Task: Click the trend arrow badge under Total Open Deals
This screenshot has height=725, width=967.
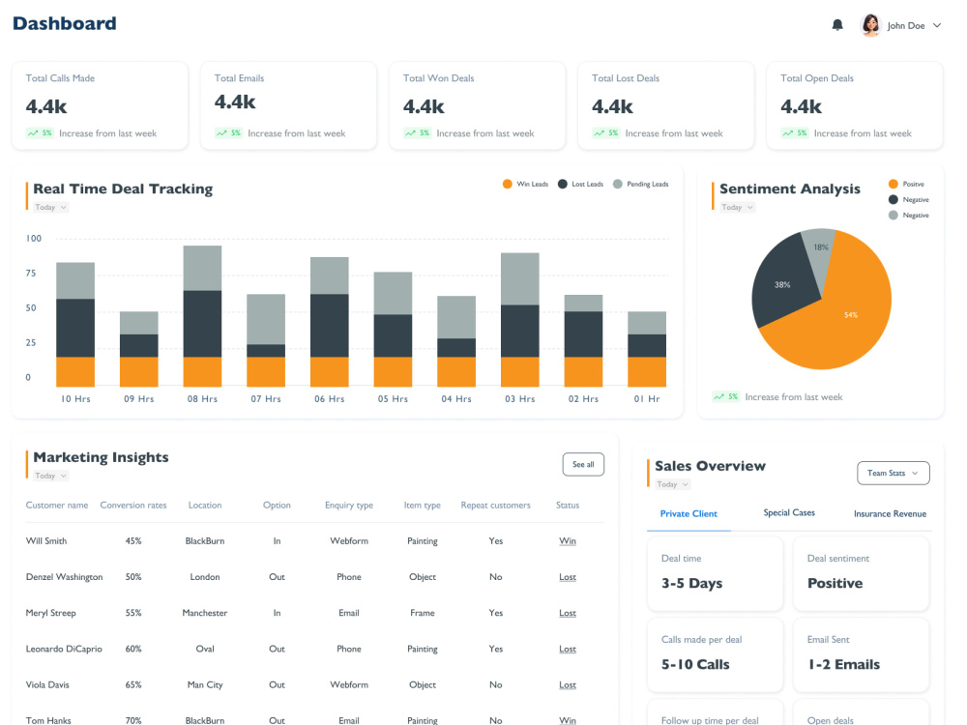Action: 795,133
